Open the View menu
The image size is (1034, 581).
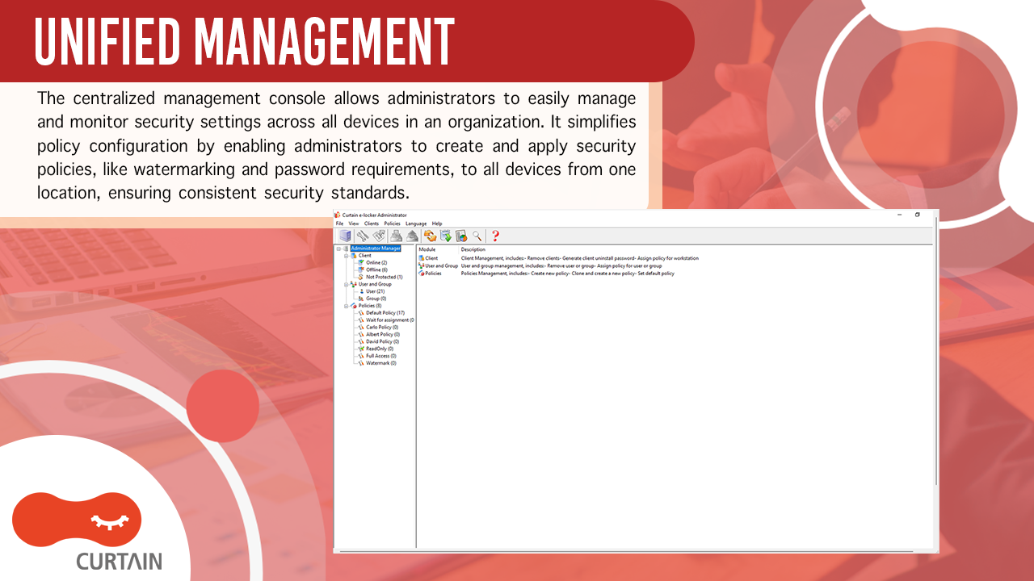pos(354,224)
